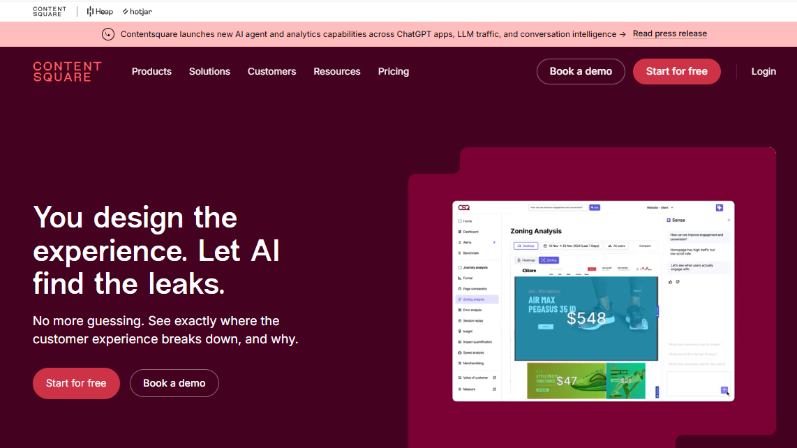Open Dashboard in the demo sidebar
Viewport: 797px width, 448px height.
[x=469, y=232]
